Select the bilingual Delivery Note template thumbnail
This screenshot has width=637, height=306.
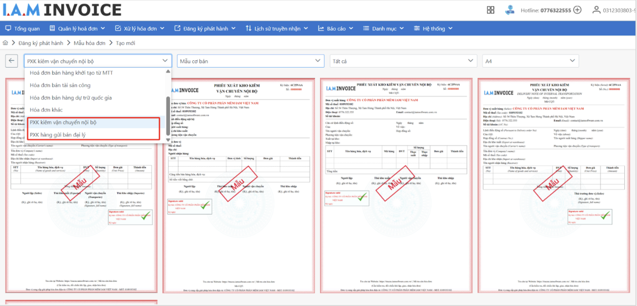554,185
